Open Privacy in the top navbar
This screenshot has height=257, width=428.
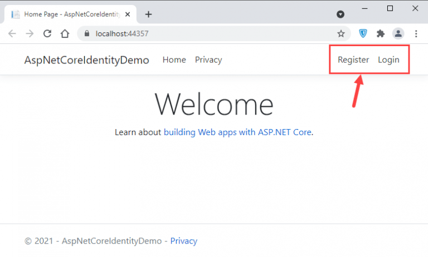click(208, 60)
